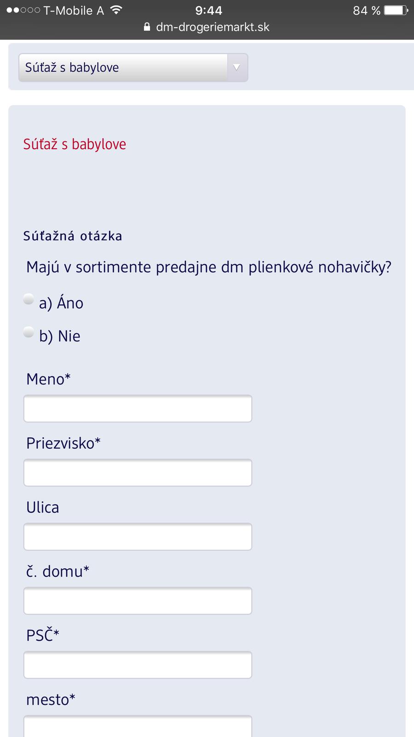Click the PSČ input field
The height and width of the screenshot is (737, 414).
point(138,665)
